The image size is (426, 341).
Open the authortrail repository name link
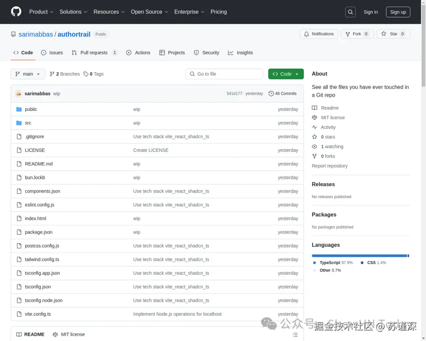point(74,34)
